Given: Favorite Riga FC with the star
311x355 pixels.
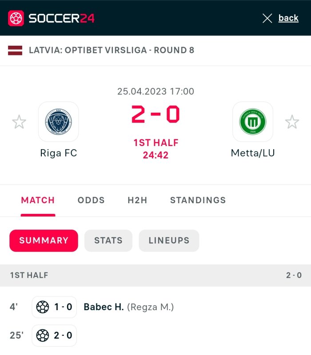Looking at the screenshot, I should coord(19,122).
